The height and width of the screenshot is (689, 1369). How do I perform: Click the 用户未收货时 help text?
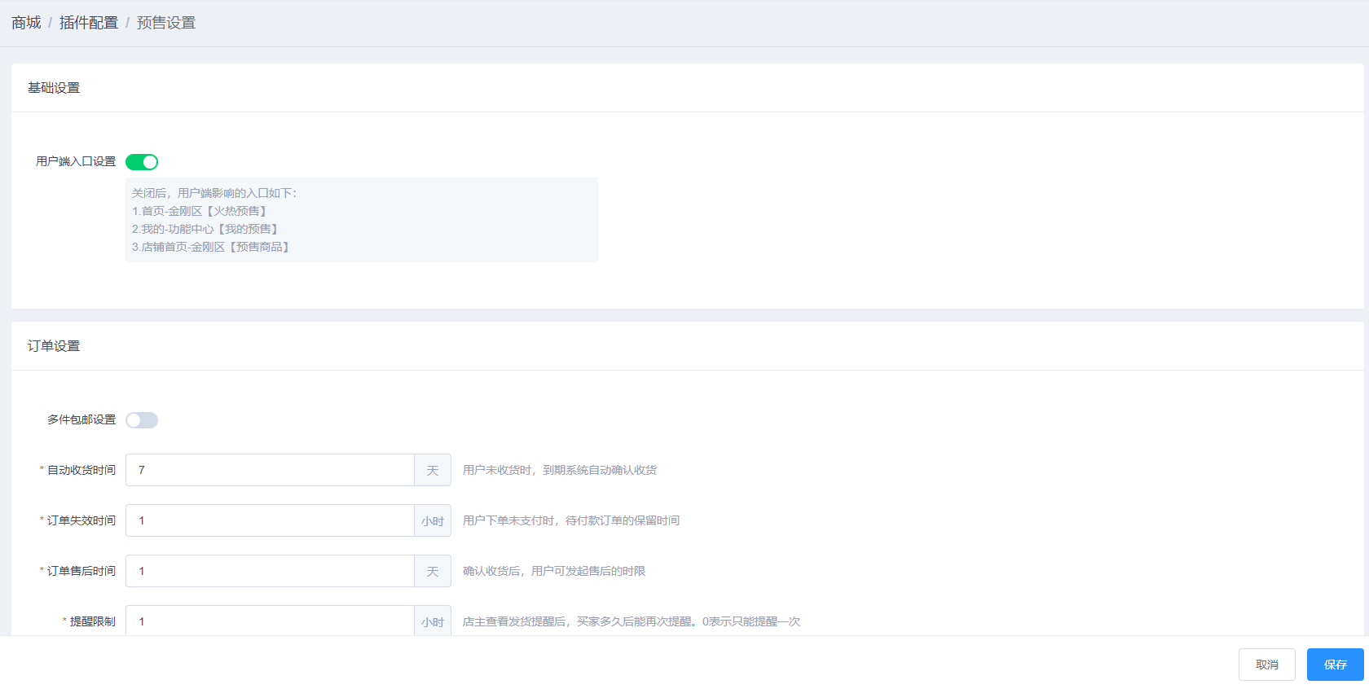tap(560, 470)
